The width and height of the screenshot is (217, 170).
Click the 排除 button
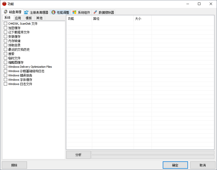coord(14,165)
